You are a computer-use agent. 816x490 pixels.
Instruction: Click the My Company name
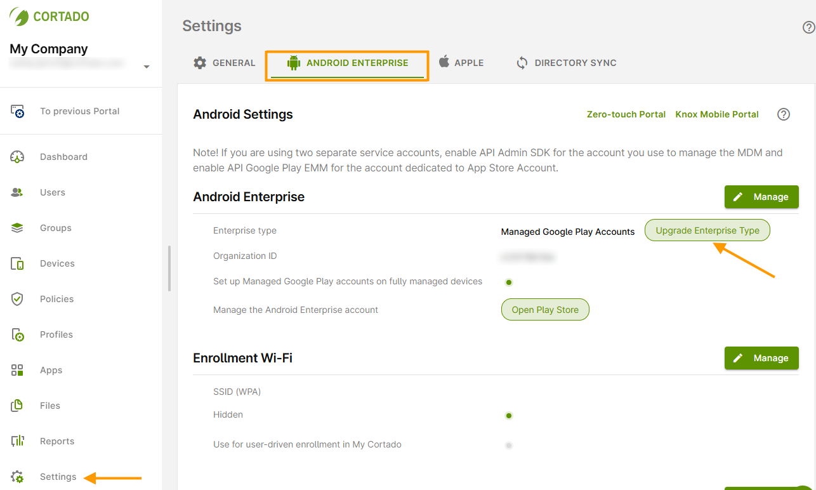(x=49, y=49)
